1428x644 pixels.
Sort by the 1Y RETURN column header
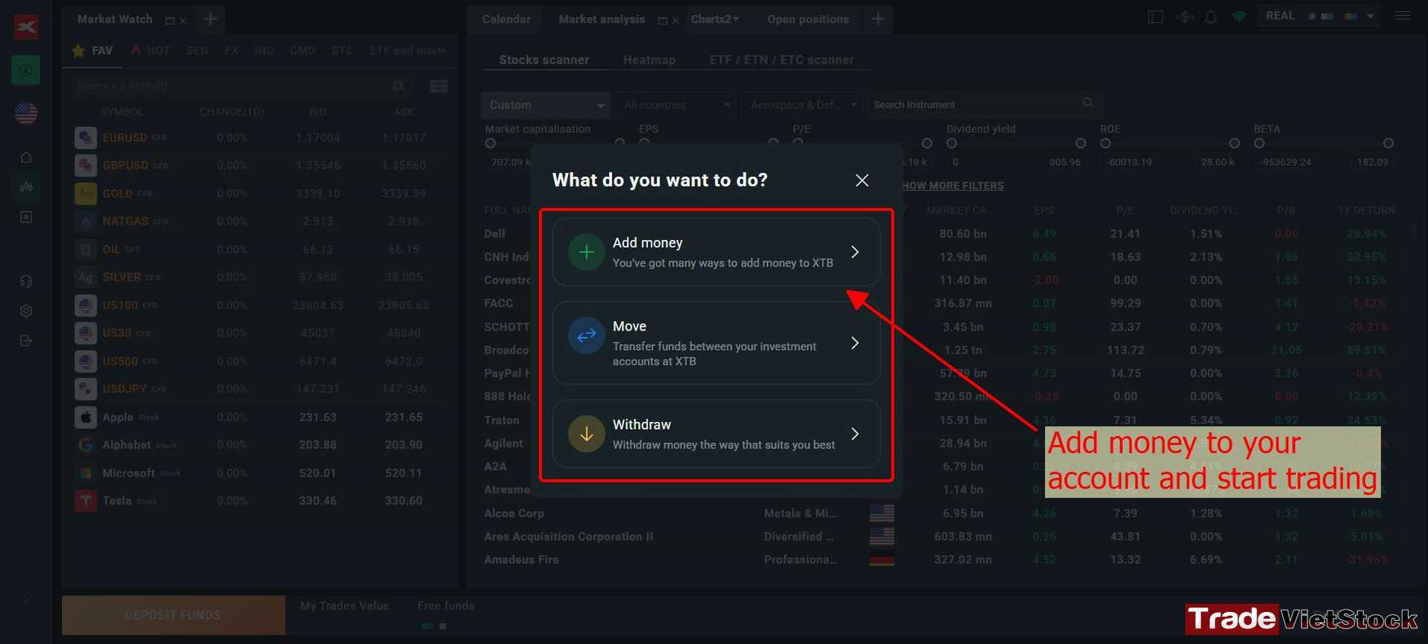(x=1366, y=210)
